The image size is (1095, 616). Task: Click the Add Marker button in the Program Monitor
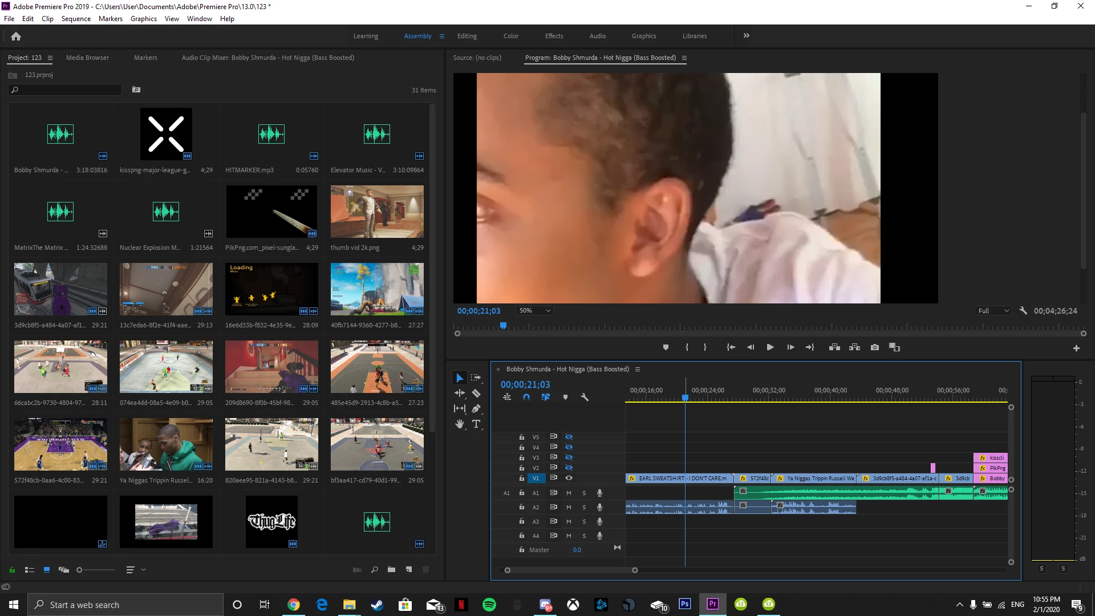click(666, 347)
